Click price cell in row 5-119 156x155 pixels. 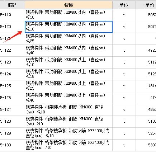pyautogui.click(x=146, y=15)
